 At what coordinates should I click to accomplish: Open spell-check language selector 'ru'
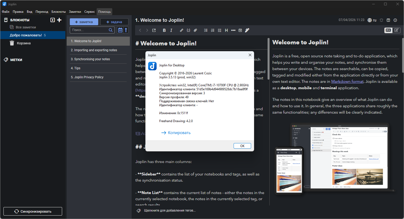pyautogui.click(x=372, y=20)
